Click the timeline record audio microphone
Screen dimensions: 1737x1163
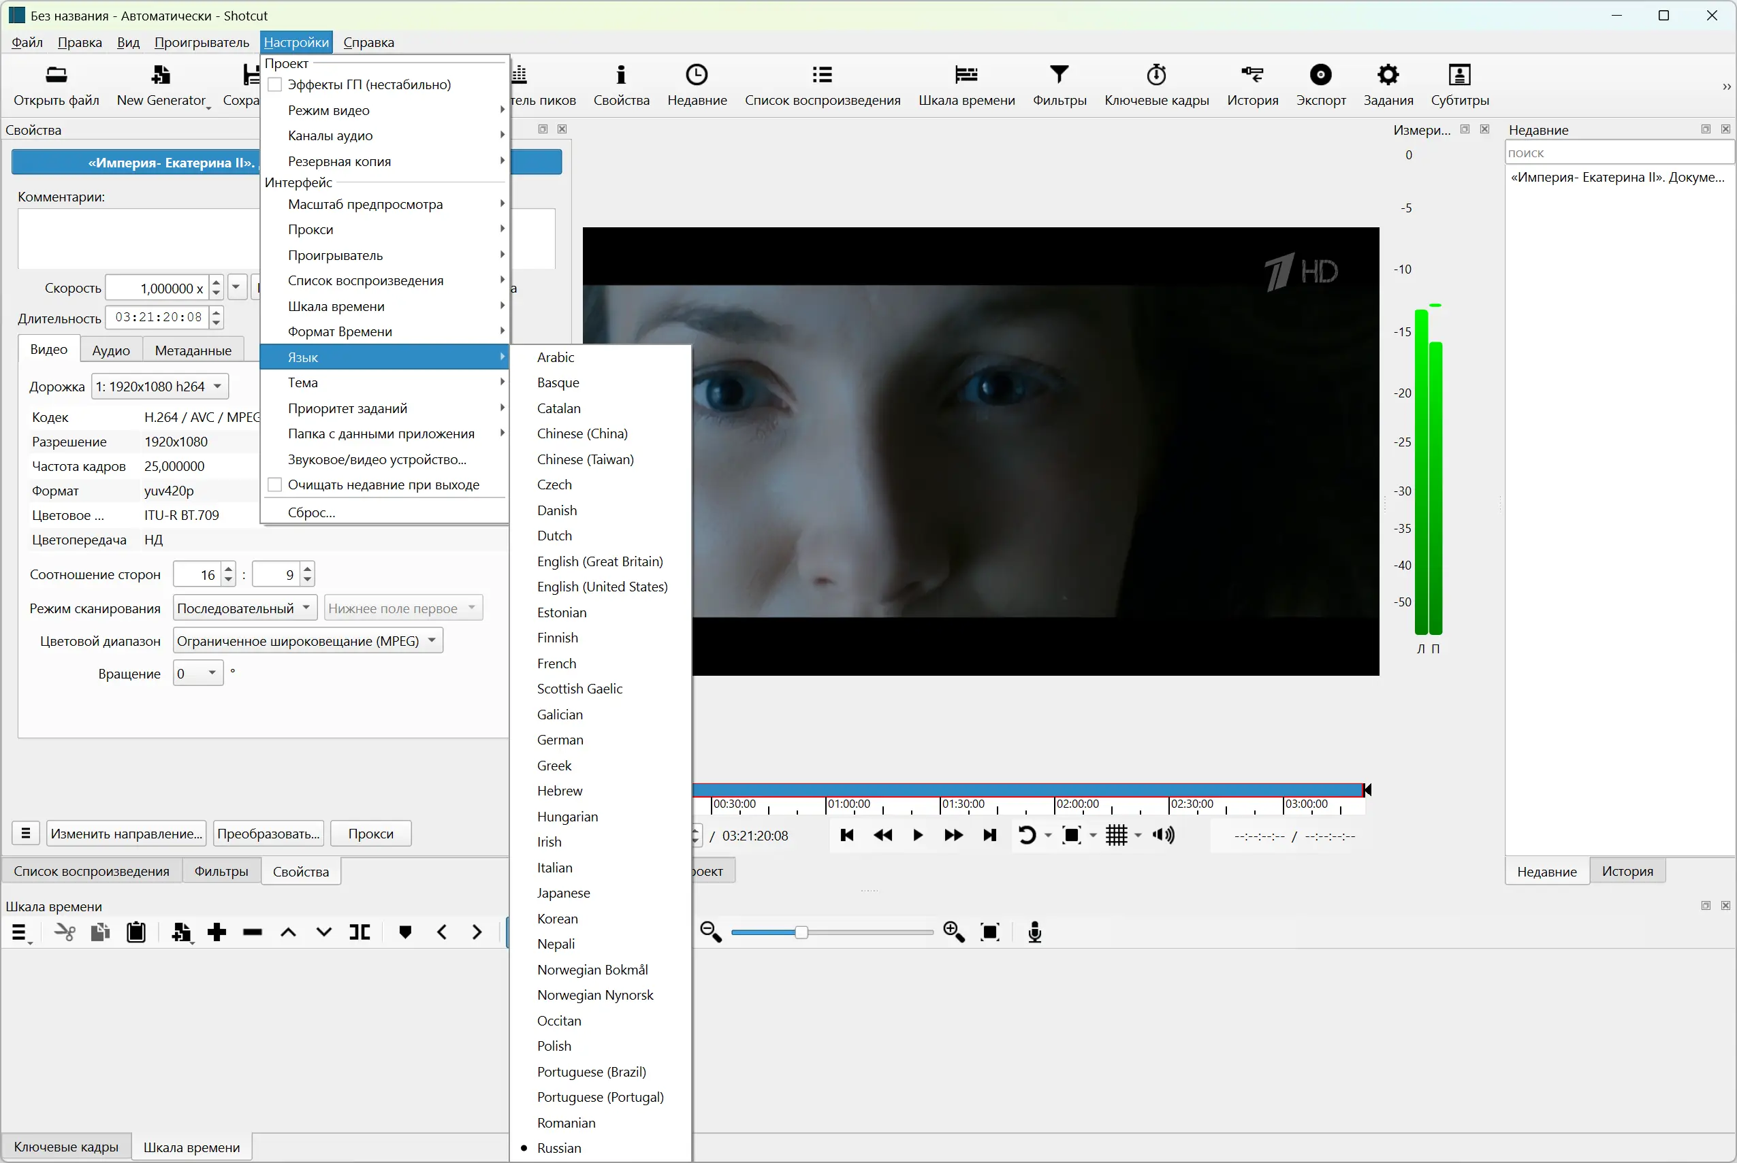coord(1034,932)
